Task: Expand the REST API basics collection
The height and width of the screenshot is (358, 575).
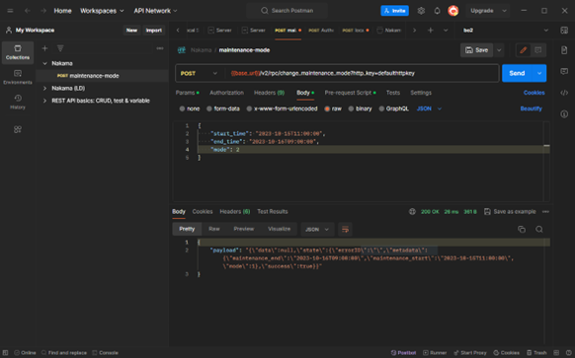Action: 44,101
